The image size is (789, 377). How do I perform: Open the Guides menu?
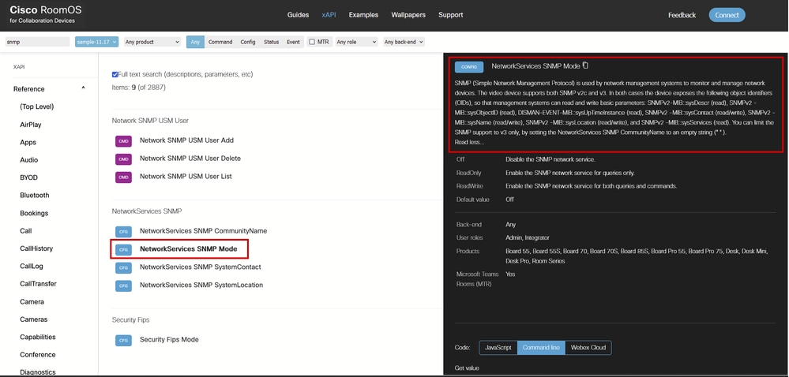(x=298, y=15)
